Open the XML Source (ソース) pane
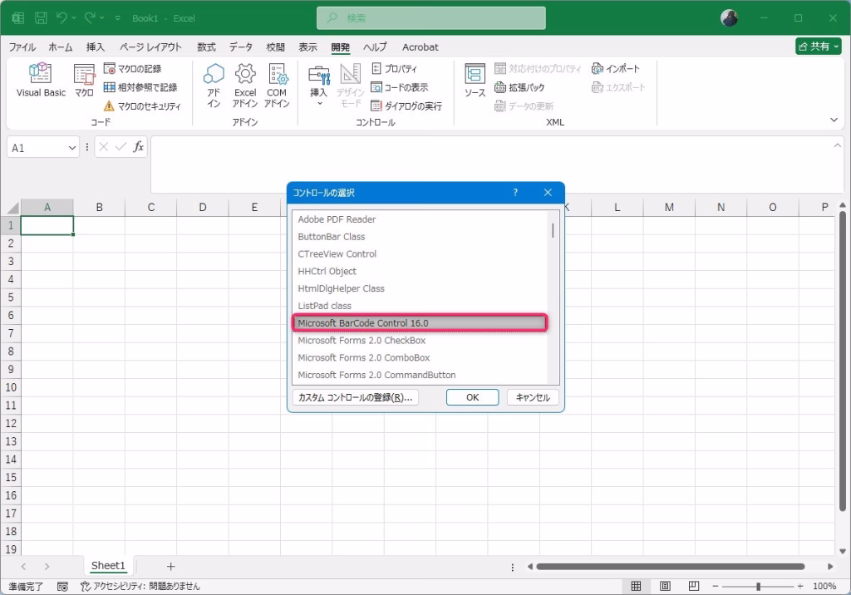Image resolution: width=851 pixels, height=595 pixels. (475, 81)
